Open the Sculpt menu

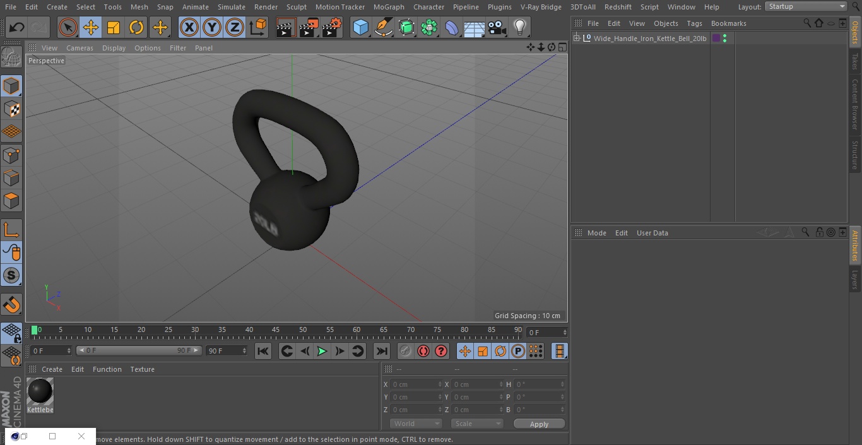click(296, 7)
